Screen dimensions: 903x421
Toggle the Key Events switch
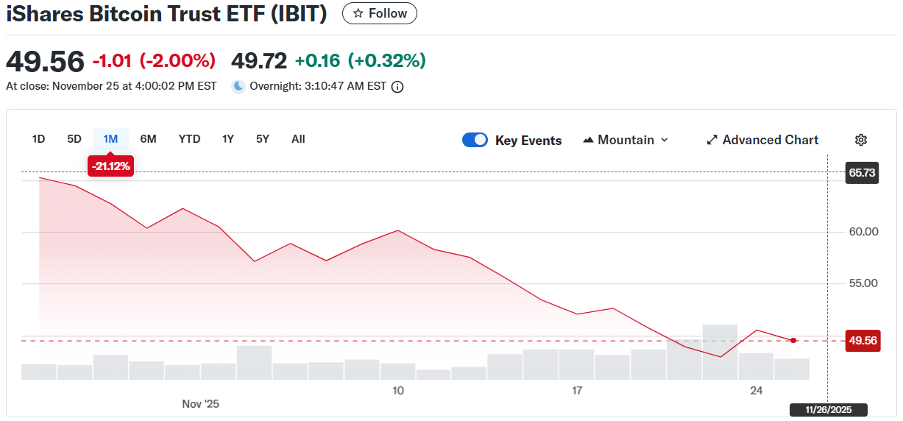pyautogui.click(x=475, y=140)
